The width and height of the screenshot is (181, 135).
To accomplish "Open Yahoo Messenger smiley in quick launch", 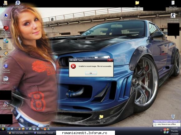I will click(x=23, y=129).
